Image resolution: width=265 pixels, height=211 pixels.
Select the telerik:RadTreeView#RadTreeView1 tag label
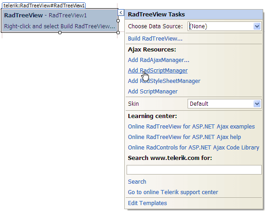point(44,5)
